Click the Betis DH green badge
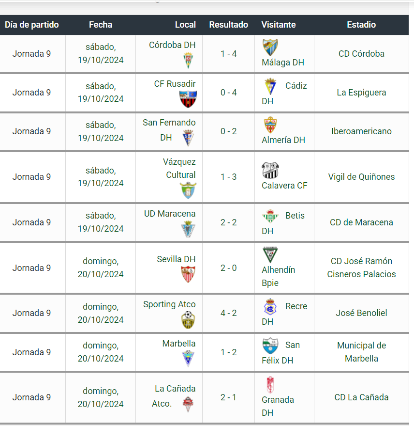The width and height of the screenshot is (414, 426). [x=270, y=216]
